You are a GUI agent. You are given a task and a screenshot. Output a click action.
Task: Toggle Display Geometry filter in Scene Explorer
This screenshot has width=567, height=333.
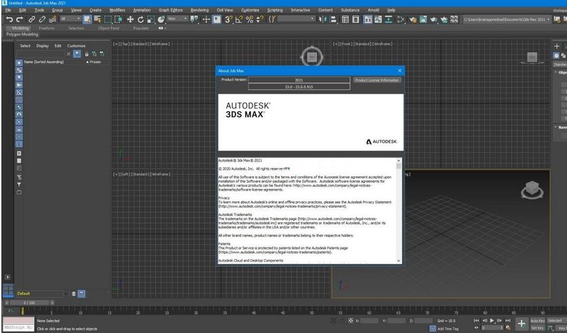[19, 62]
